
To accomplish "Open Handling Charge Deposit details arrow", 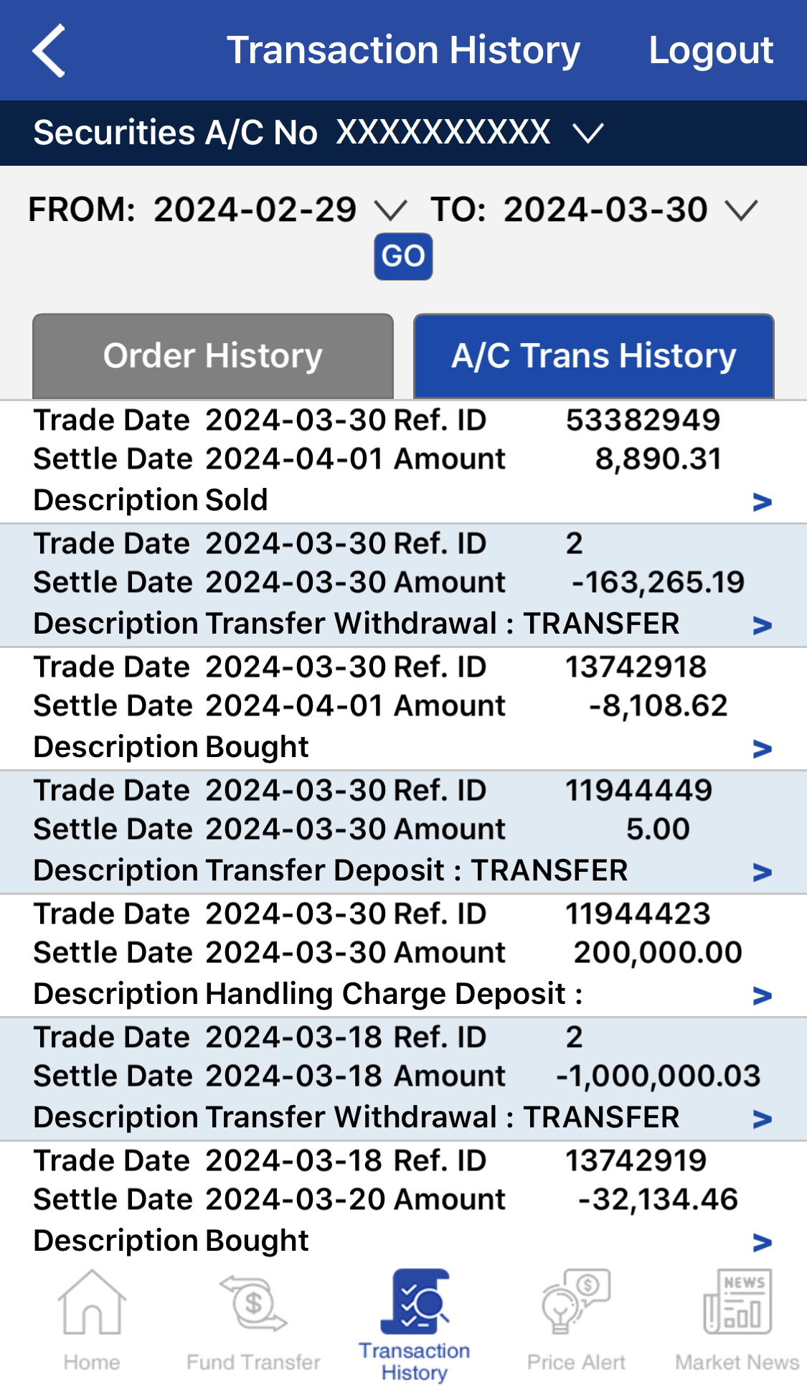I will coord(762,996).
